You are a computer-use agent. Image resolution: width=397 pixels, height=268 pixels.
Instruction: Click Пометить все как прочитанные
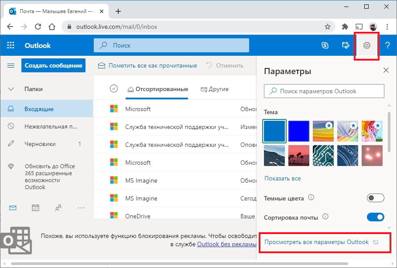(147, 65)
